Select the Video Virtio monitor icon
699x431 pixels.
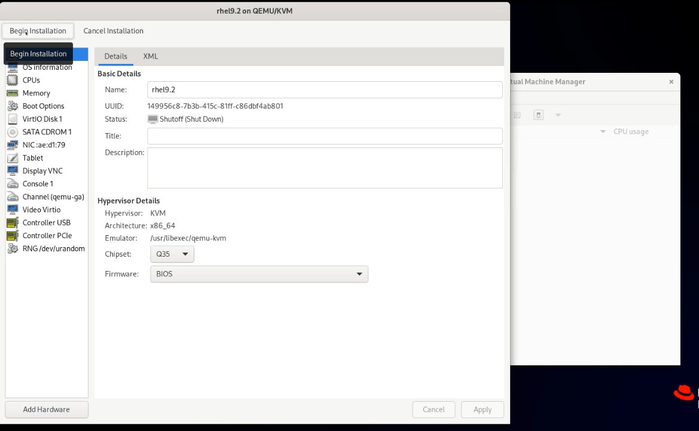[x=13, y=210]
